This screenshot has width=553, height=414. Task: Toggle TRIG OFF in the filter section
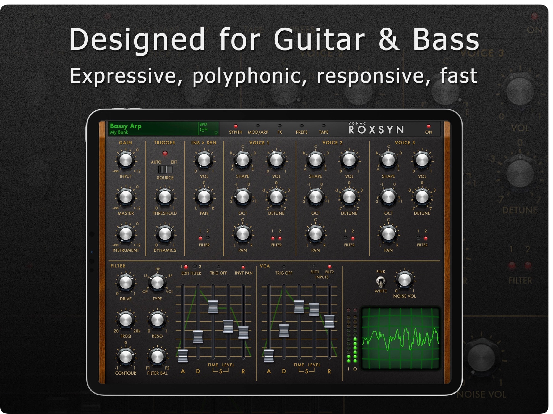(x=218, y=267)
